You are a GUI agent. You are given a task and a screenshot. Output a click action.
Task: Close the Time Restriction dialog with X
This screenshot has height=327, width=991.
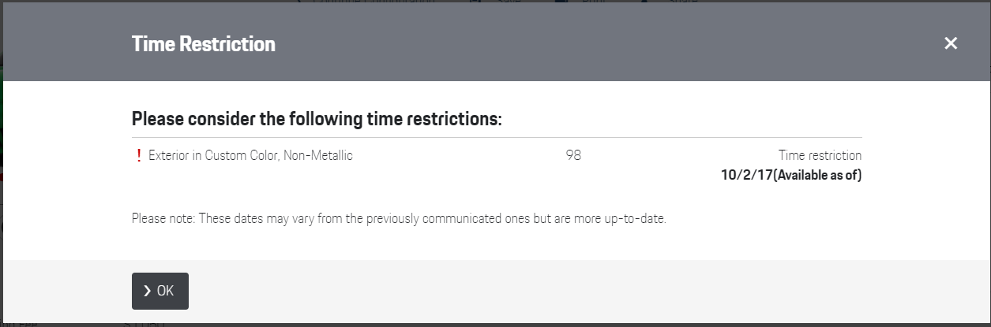click(951, 44)
